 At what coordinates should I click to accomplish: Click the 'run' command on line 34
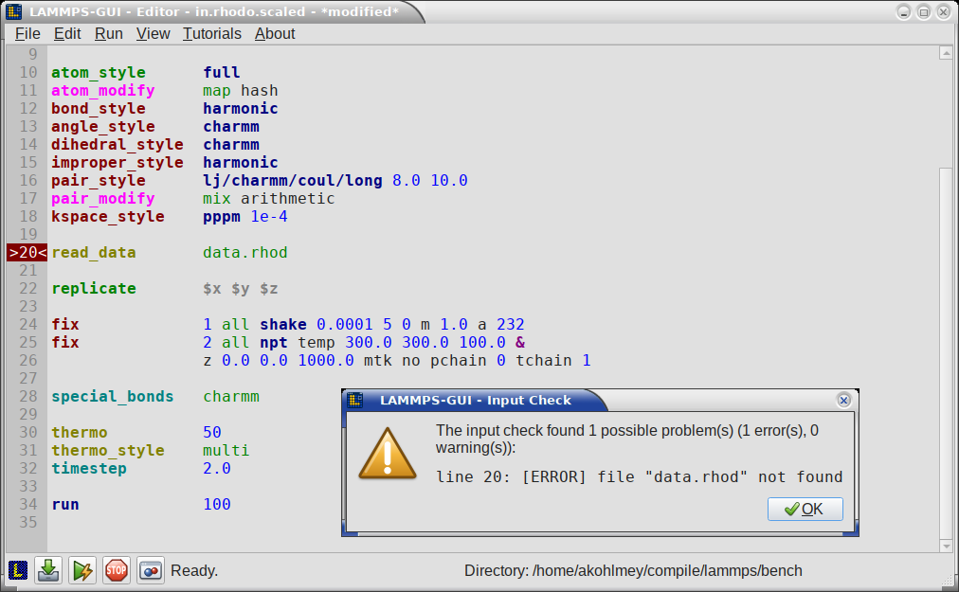coord(65,505)
